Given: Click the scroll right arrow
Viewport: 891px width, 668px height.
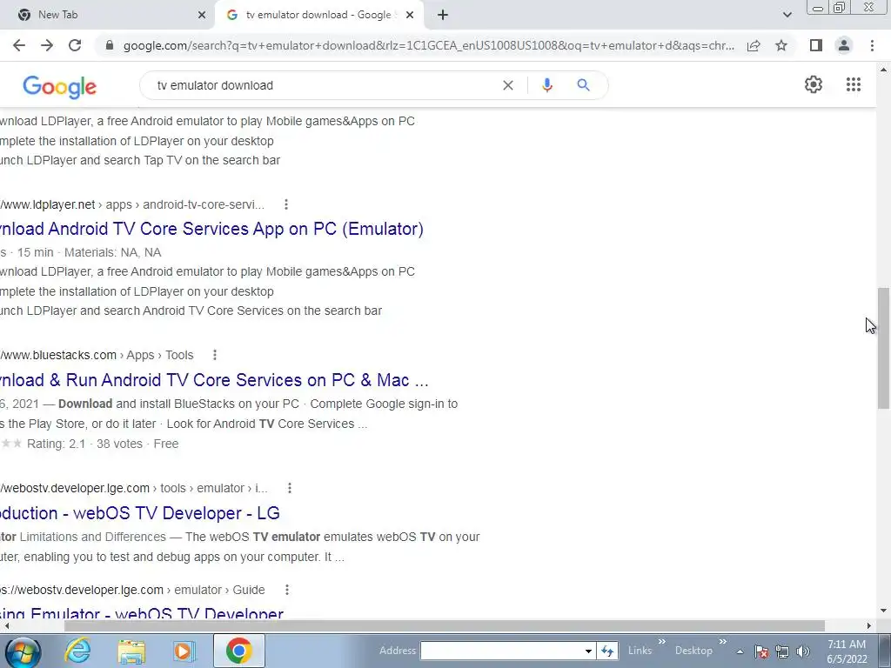Looking at the screenshot, I should (868, 625).
